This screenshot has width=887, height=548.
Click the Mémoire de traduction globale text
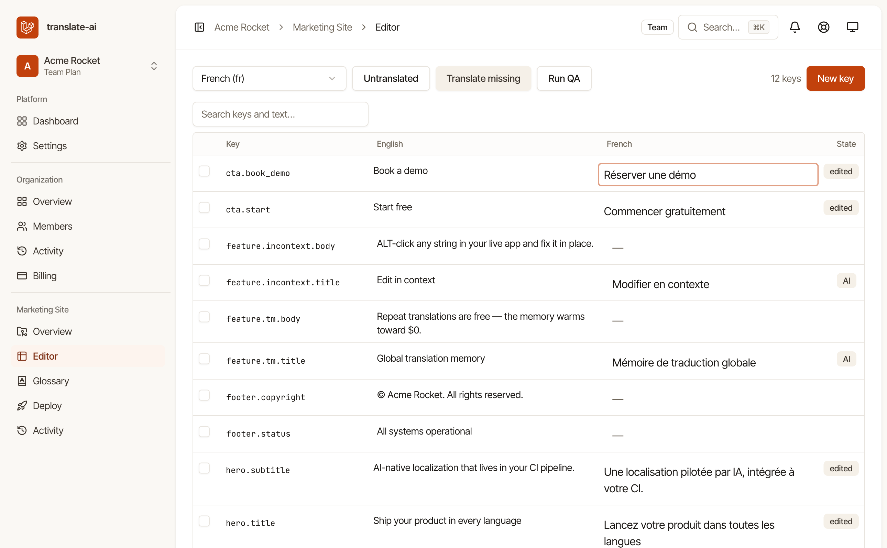[684, 362]
